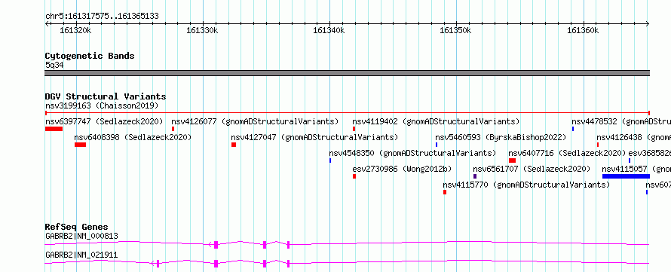Viewport: 671px width, 272px height.
Task: Click the nsv4126077 gnomAD variant label
Action: coord(255,121)
